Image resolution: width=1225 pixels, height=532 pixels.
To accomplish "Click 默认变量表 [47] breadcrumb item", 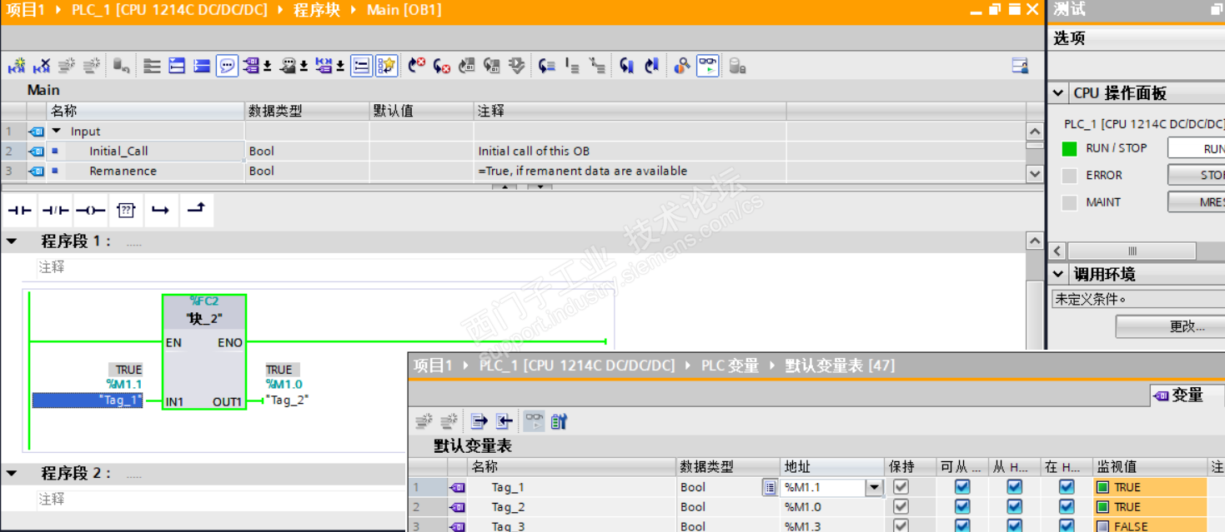I will pyautogui.click(x=840, y=365).
